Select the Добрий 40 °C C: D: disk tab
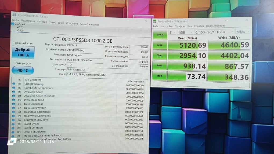This screenshot has height=154, width=274. pyautogui.click(x=19, y=27)
